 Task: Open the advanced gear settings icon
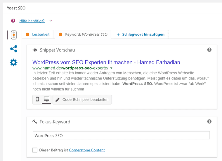pyautogui.click(x=14, y=62)
